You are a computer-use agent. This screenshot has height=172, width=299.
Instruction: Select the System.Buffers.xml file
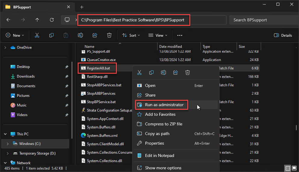click(x=102, y=136)
